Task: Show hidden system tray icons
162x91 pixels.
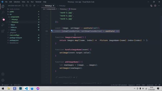Action: coord(134,88)
